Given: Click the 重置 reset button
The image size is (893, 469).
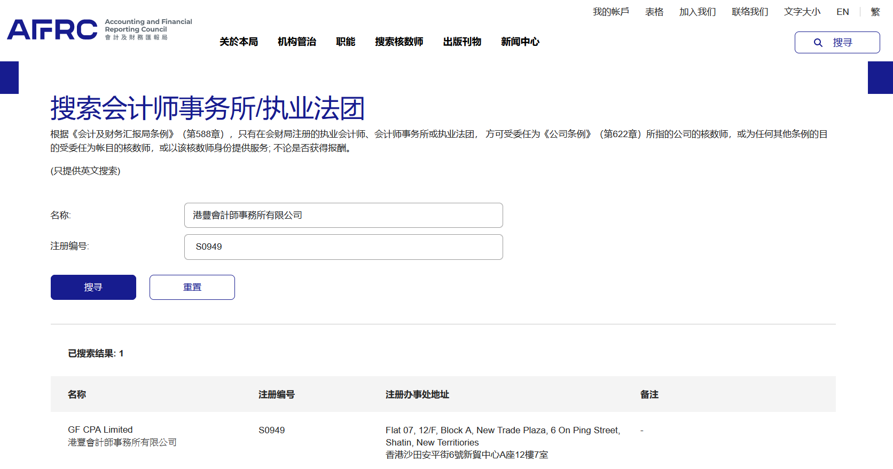Looking at the screenshot, I should pyautogui.click(x=192, y=287).
